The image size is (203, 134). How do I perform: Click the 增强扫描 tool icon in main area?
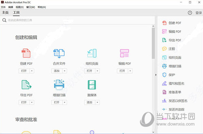[59, 84]
